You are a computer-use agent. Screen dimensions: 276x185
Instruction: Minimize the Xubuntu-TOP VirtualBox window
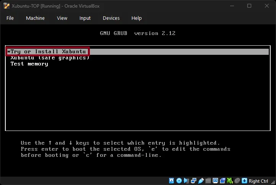[232, 6]
